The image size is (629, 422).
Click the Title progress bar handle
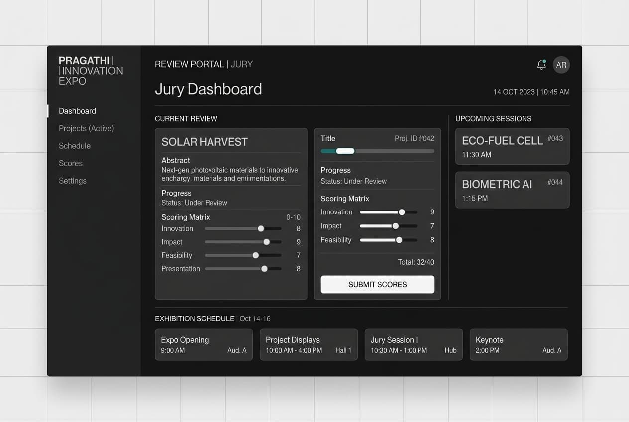(x=345, y=151)
